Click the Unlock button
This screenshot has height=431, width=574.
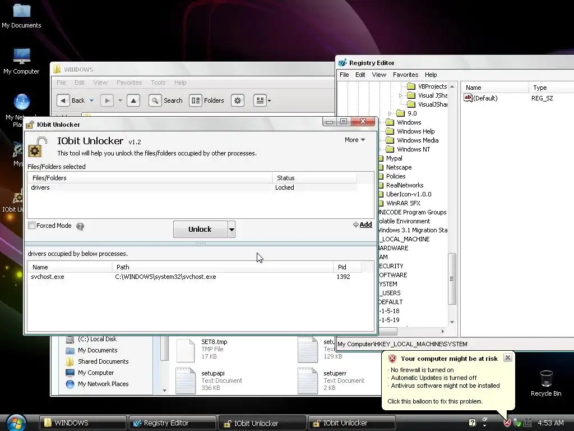[x=200, y=230]
